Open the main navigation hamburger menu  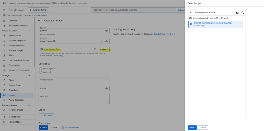pyautogui.click(x=4, y=10)
